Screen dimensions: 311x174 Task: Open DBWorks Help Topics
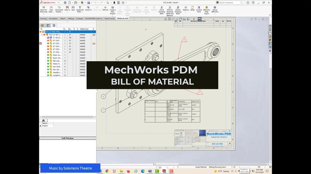click(x=207, y=10)
